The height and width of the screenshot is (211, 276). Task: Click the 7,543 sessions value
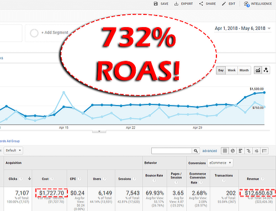click(x=133, y=193)
